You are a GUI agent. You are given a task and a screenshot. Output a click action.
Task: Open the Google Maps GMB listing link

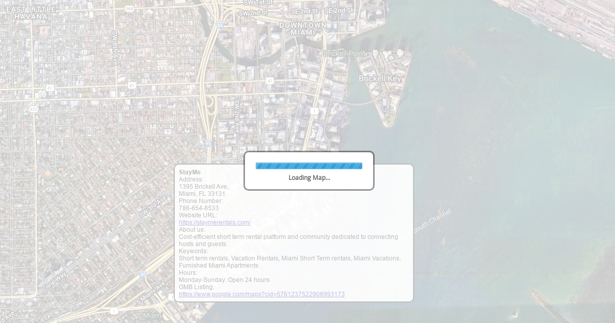click(261, 294)
